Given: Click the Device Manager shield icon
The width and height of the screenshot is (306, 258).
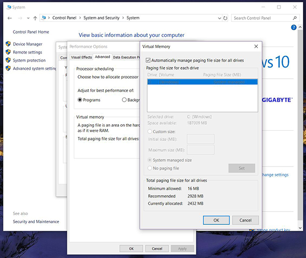Looking at the screenshot, I should click(x=8, y=44).
